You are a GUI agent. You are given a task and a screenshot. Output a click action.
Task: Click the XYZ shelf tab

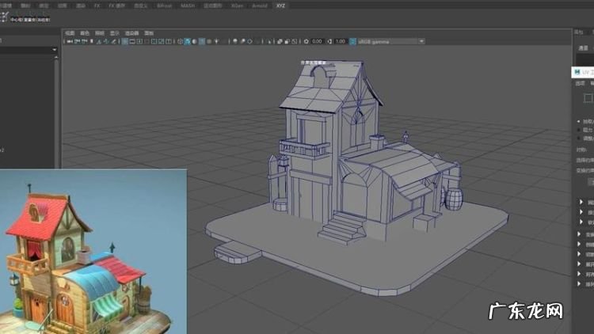[x=280, y=5]
